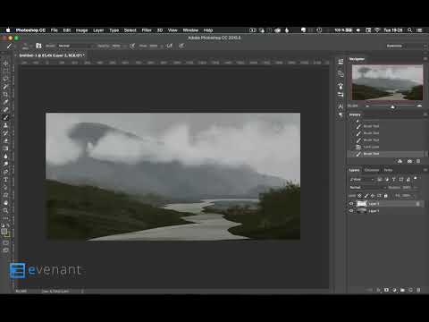
Task: Open the layer blend mode Normal dropdown
Action: [367, 188]
